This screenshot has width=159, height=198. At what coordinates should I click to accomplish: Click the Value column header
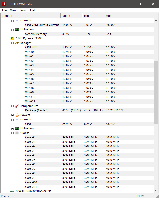71,16
